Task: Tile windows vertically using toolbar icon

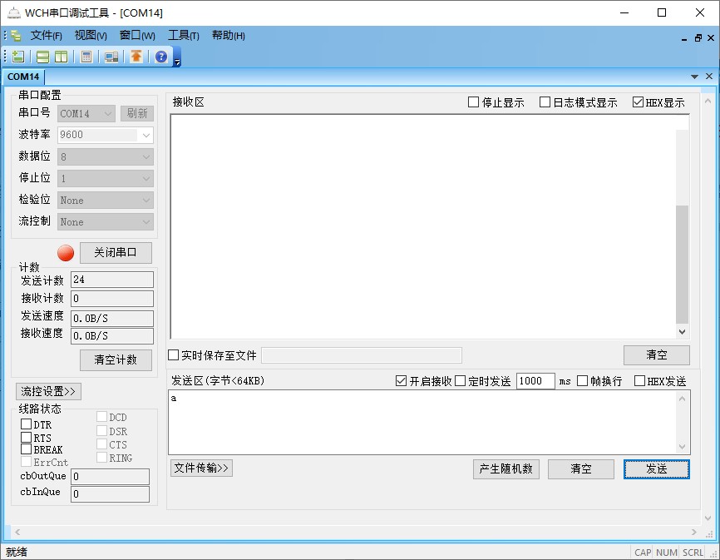Action: click(x=61, y=57)
